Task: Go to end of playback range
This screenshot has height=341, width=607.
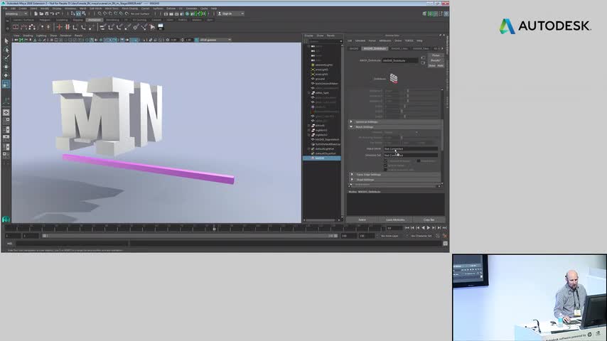Action: pyautogui.click(x=444, y=228)
